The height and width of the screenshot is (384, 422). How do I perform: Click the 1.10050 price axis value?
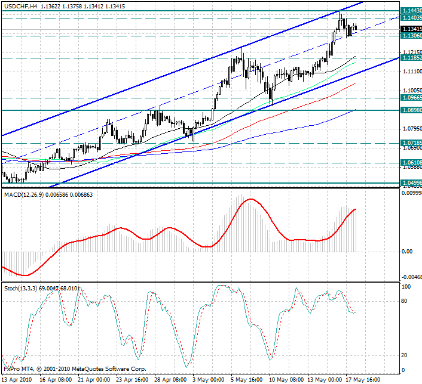point(412,91)
